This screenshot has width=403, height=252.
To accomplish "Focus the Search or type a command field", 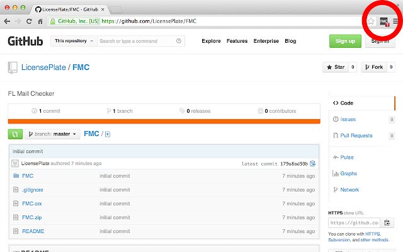I will tap(141, 41).
